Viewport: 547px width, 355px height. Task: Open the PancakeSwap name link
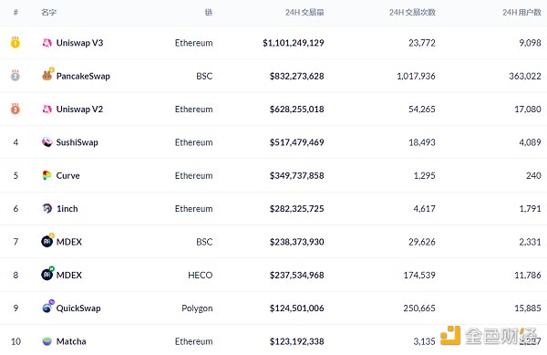tap(83, 76)
